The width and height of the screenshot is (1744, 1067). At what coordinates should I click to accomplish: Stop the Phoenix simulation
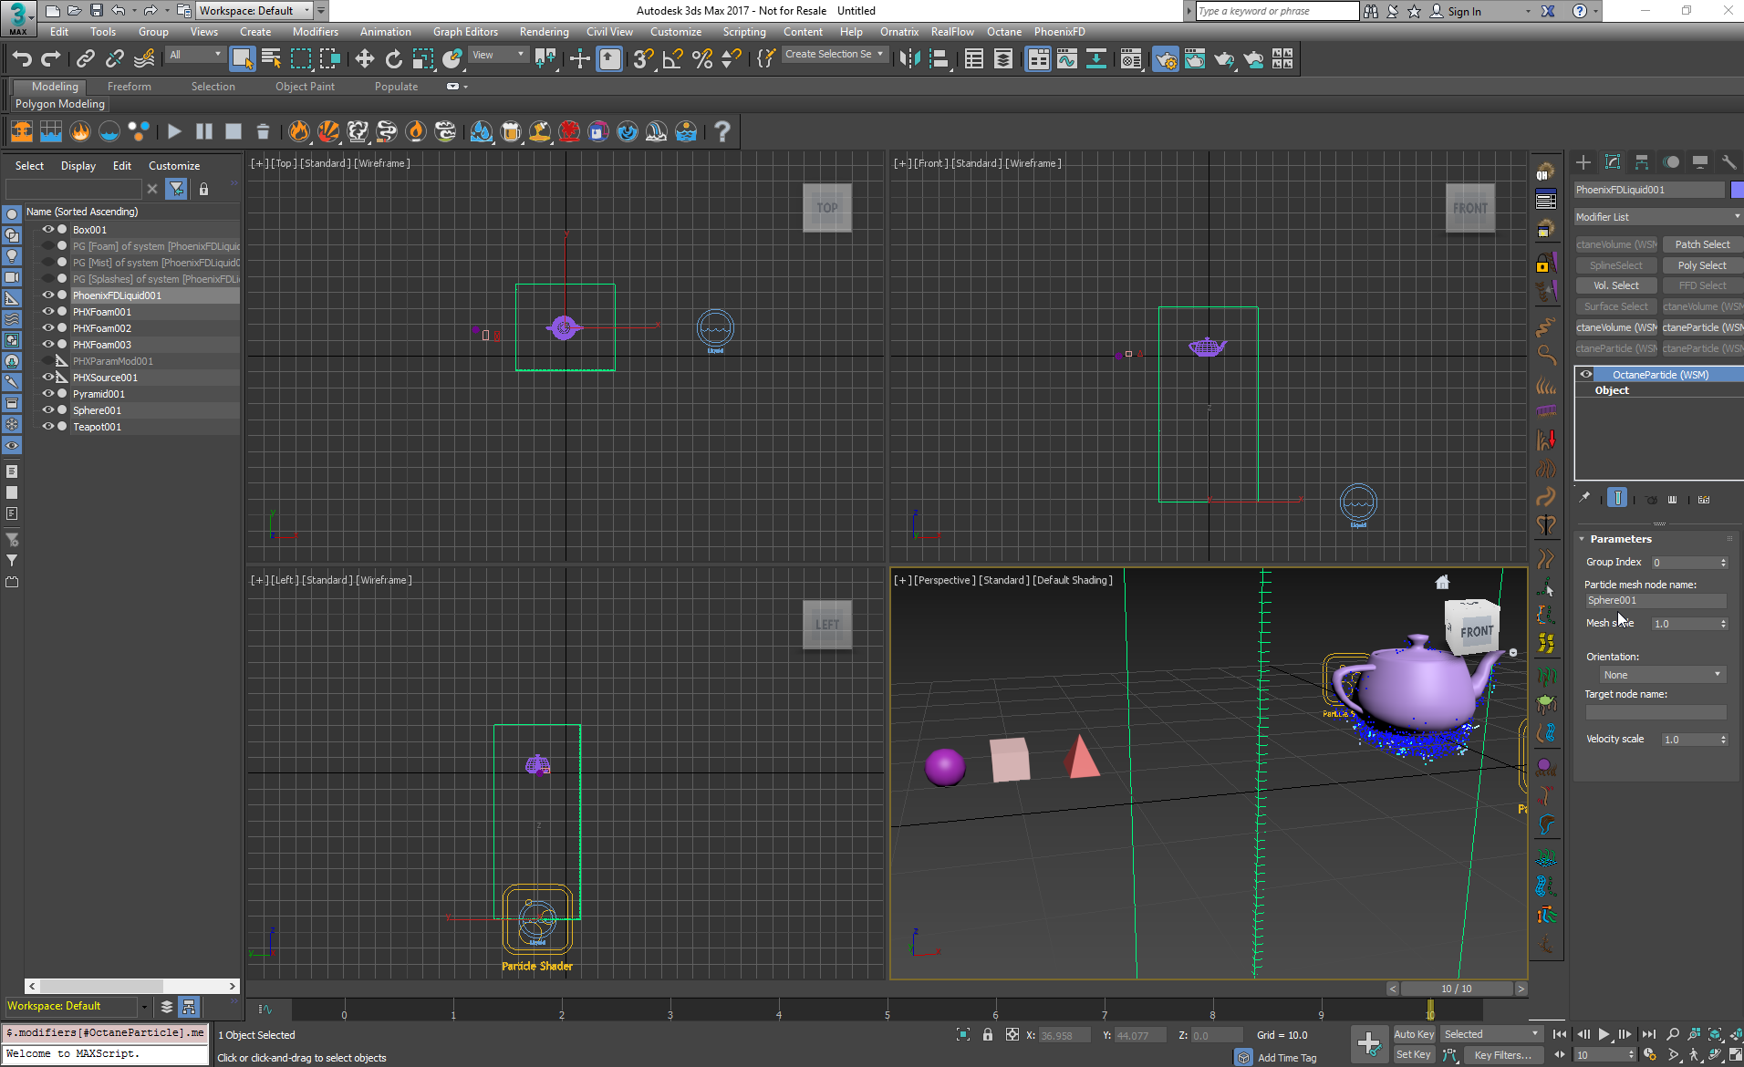click(234, 131)
